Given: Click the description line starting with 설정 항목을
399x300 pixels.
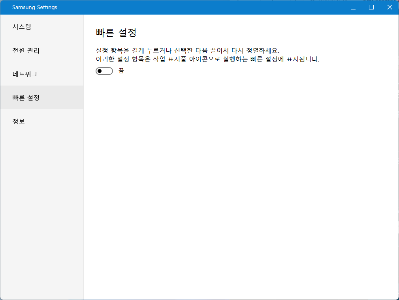Looking at the screenshot, I should [x=187, y=51].
